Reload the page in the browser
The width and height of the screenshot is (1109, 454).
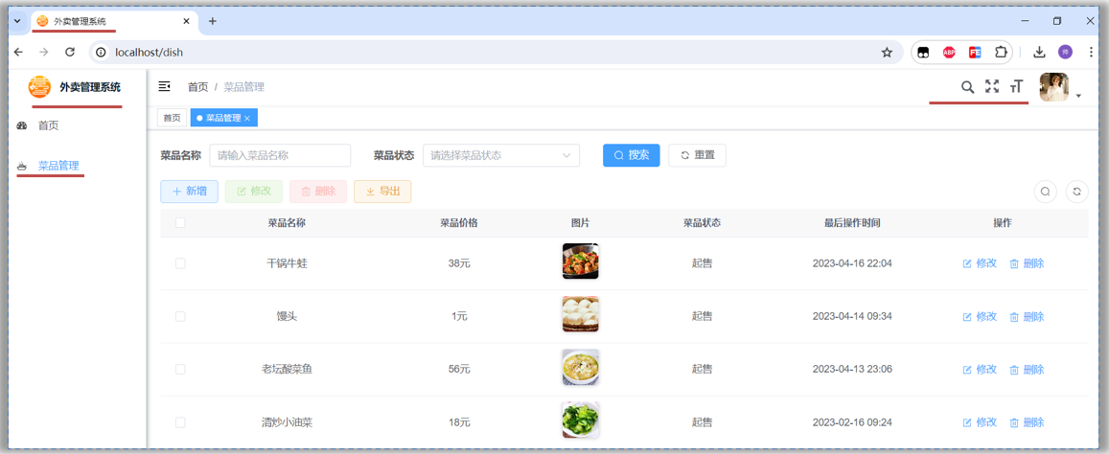tap(70, 53)
